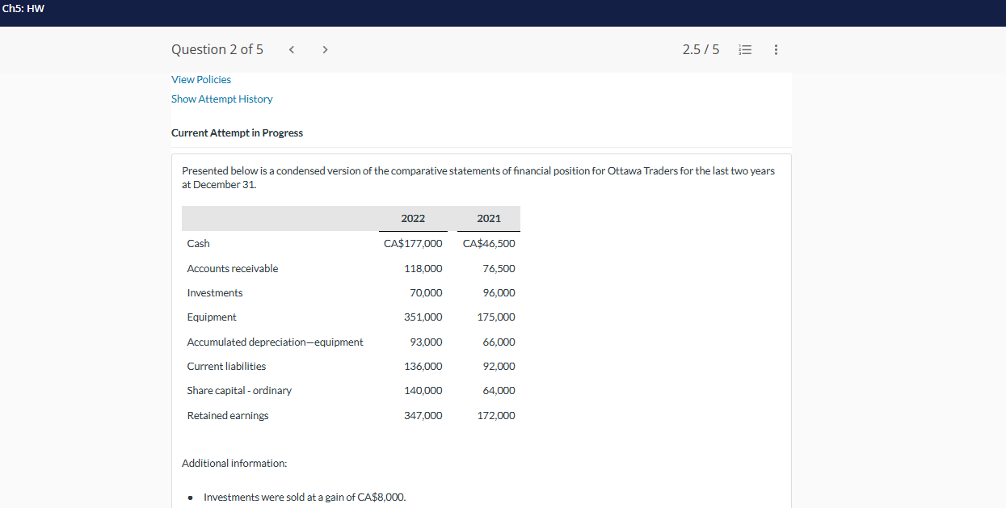This screenshot has width=1006, height=508.
Task: Click the Question 2 of 5 label
Action: pos(217,49)
